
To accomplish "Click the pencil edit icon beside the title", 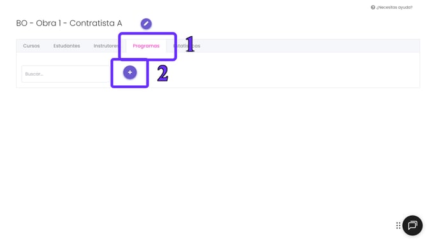I will pos(146,24).
